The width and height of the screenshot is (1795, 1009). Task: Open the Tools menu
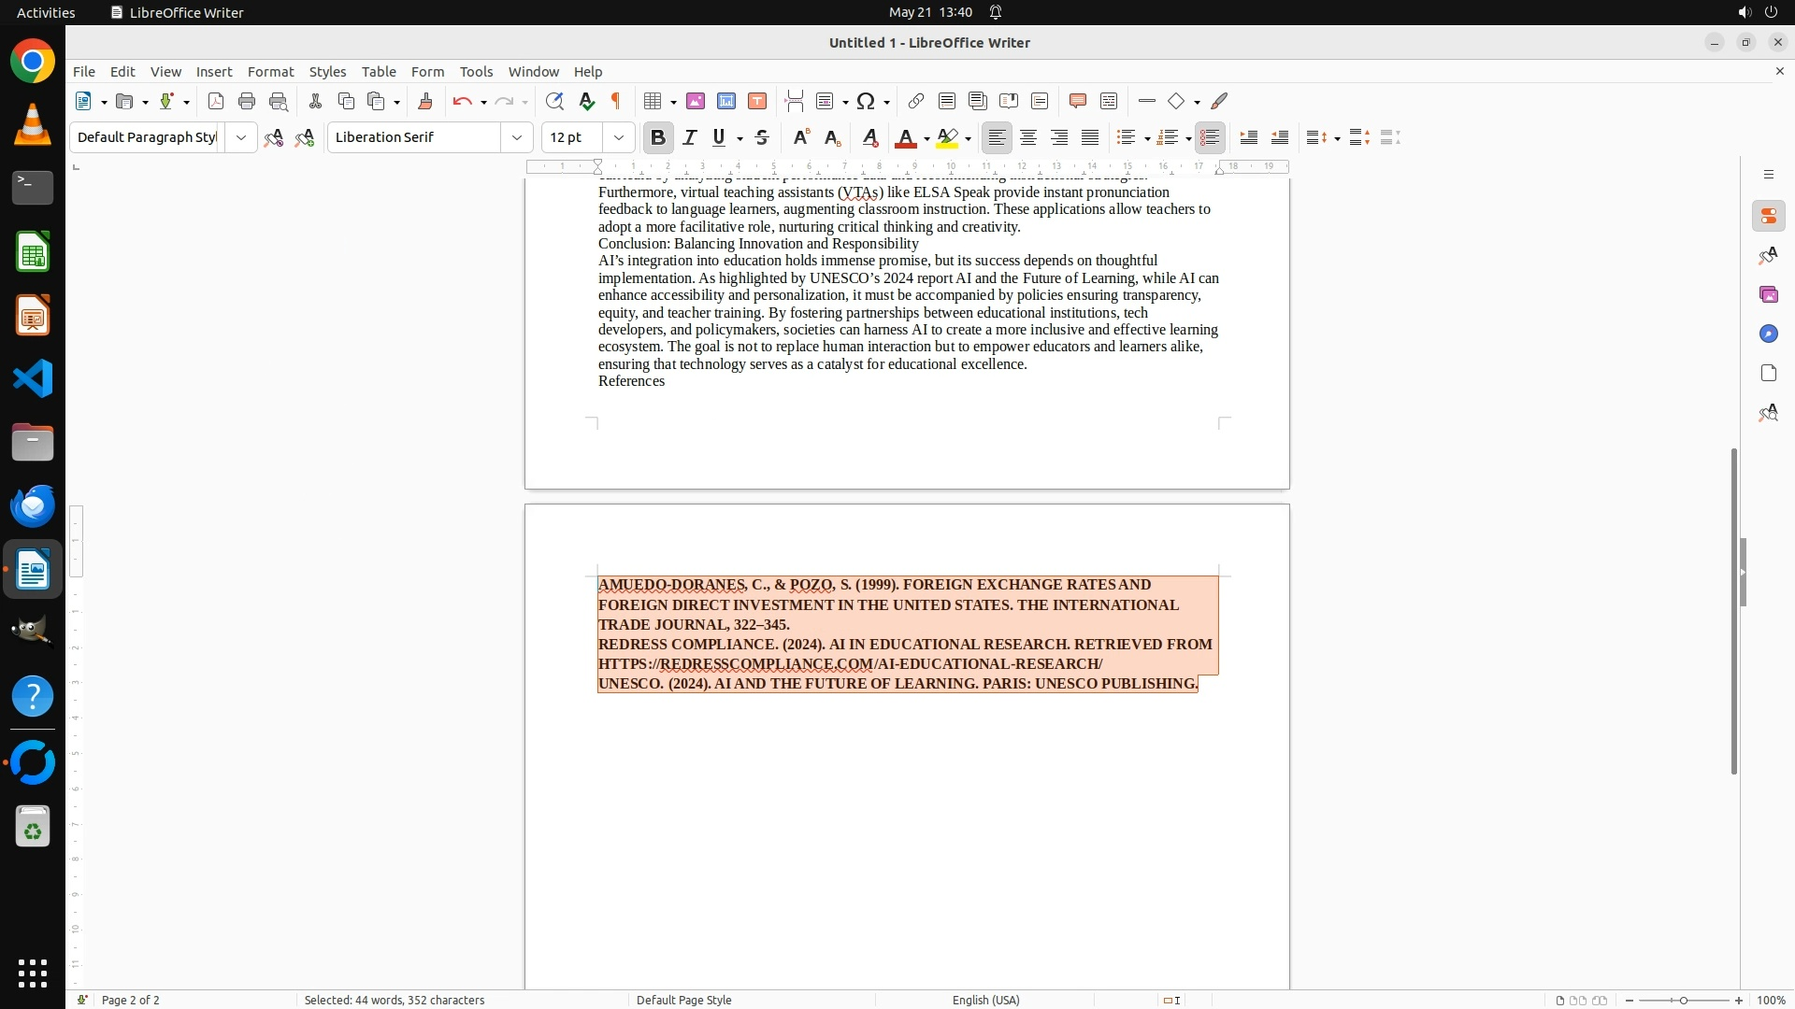tap(476, 72)
